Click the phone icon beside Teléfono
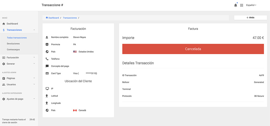Image resolution: width=270 pixels, height=126 pixels. click(x=47, y=59)
